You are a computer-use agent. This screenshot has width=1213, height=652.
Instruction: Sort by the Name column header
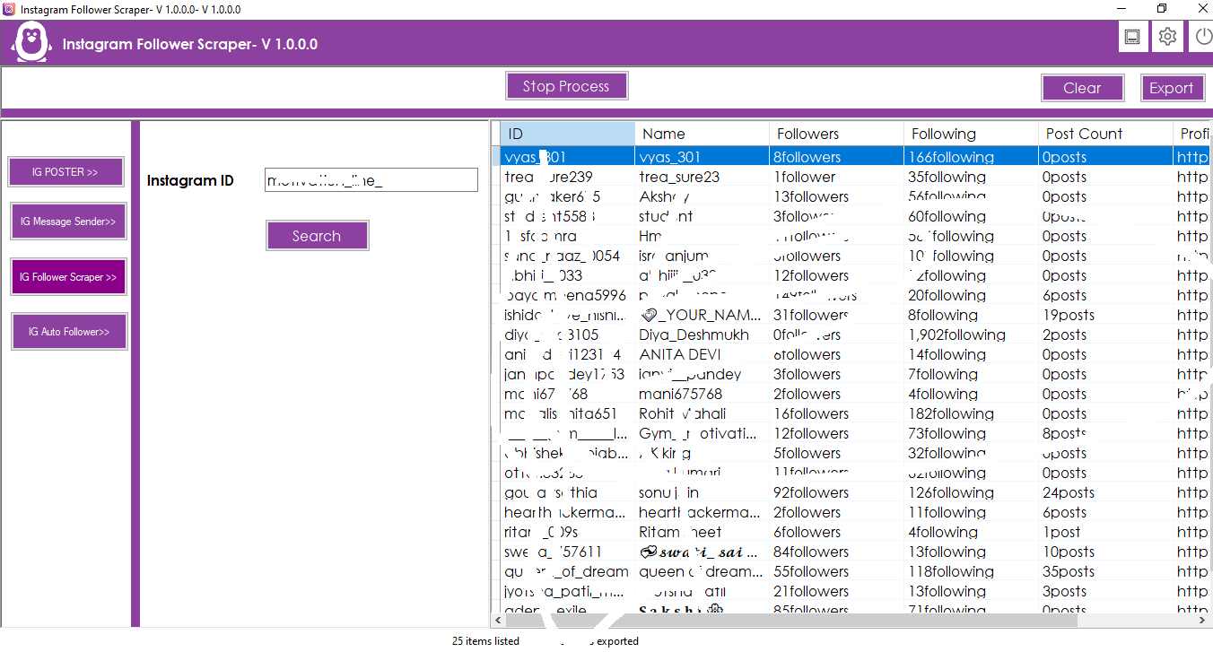702,134
